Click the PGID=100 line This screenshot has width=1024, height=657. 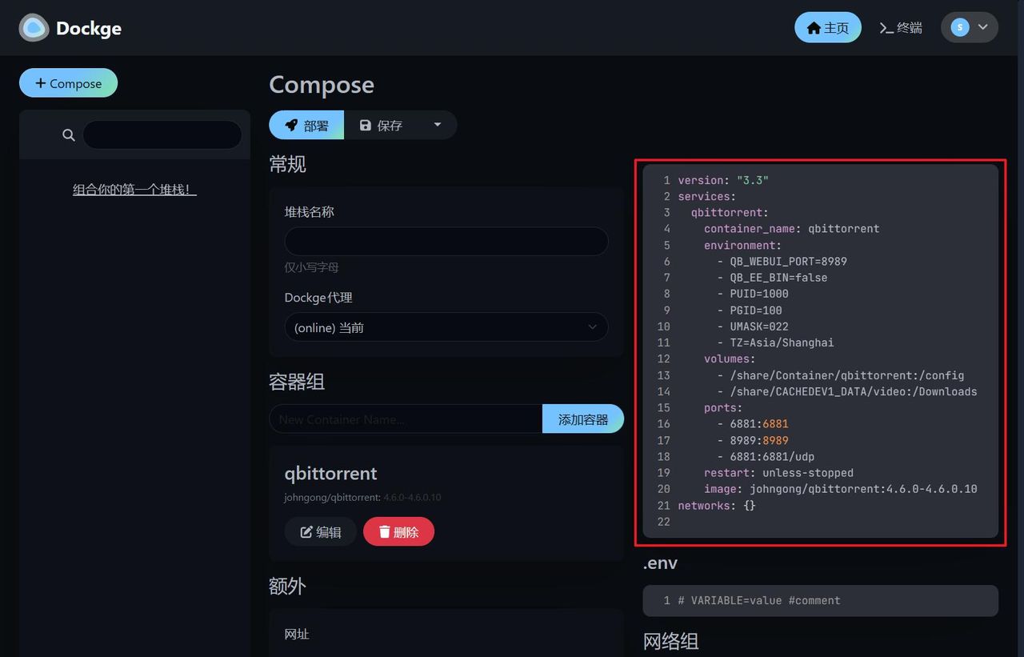pyautogui.click(x=756, y=310)
